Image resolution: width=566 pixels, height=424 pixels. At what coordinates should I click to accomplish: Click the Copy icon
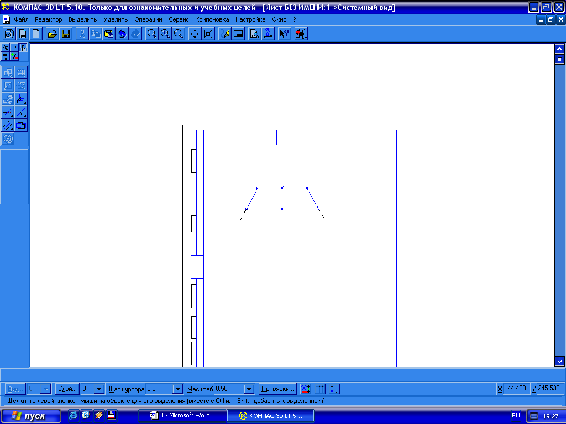[96, 34]
